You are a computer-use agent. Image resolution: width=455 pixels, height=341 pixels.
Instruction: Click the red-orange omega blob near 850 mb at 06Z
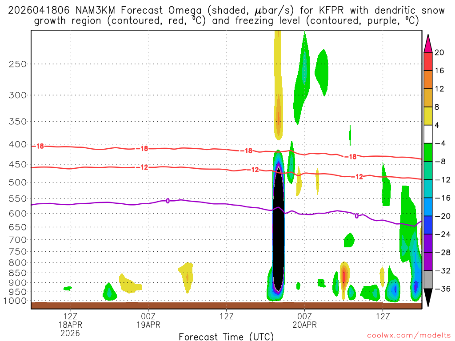click(x=344, y=277)
